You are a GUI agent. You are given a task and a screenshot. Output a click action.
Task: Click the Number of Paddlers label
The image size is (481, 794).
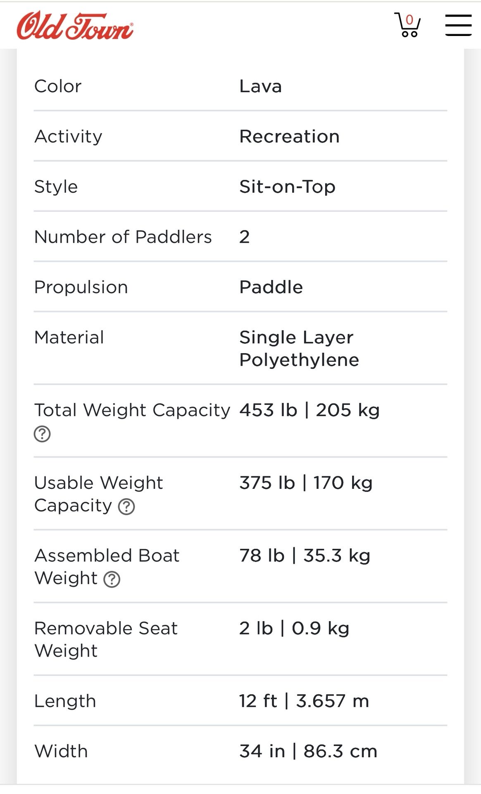point(123,237)
